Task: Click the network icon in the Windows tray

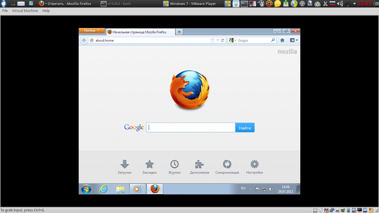Action: pos(264,189)
